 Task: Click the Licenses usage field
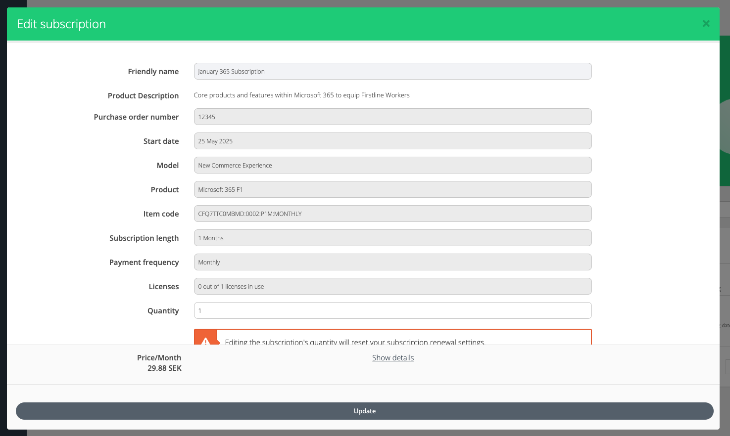coord(393,286)
